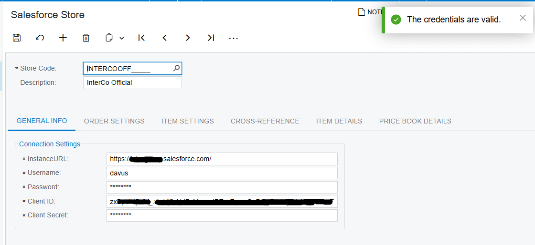Image resolution: width=535 pixels, height=245 pixels.
Task: Click the Client ID input field
Action: coord(222,202)
